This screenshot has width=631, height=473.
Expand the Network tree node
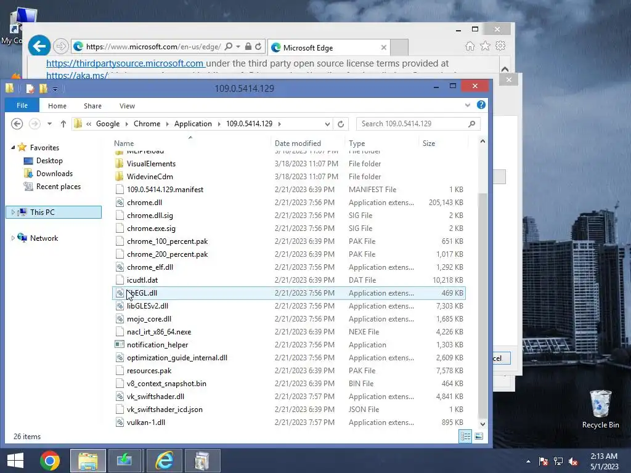(x=13, y=238)
